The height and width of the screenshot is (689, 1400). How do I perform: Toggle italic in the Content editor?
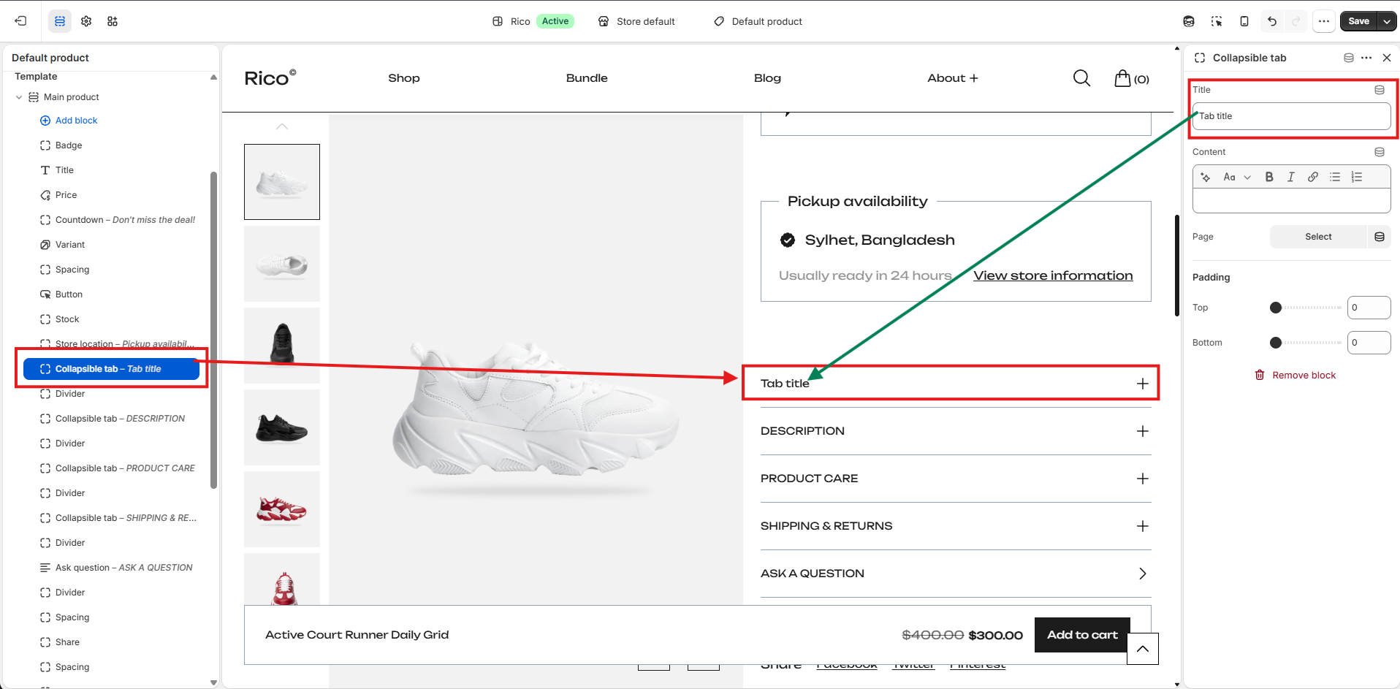tap(1291, 177)
